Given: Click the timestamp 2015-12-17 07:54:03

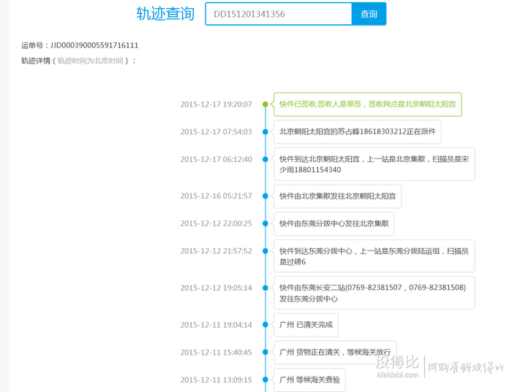Looking at the screenshot, I should coord(217,131).
